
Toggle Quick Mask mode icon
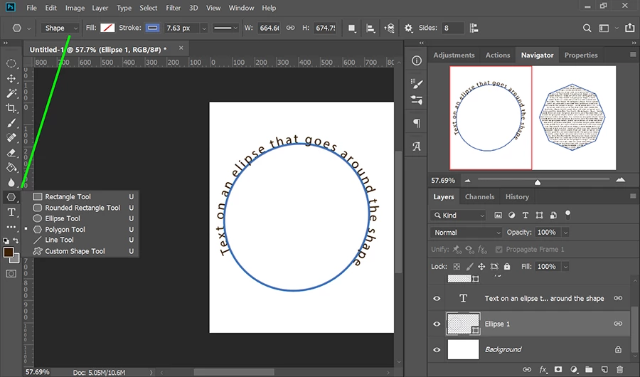11,274
